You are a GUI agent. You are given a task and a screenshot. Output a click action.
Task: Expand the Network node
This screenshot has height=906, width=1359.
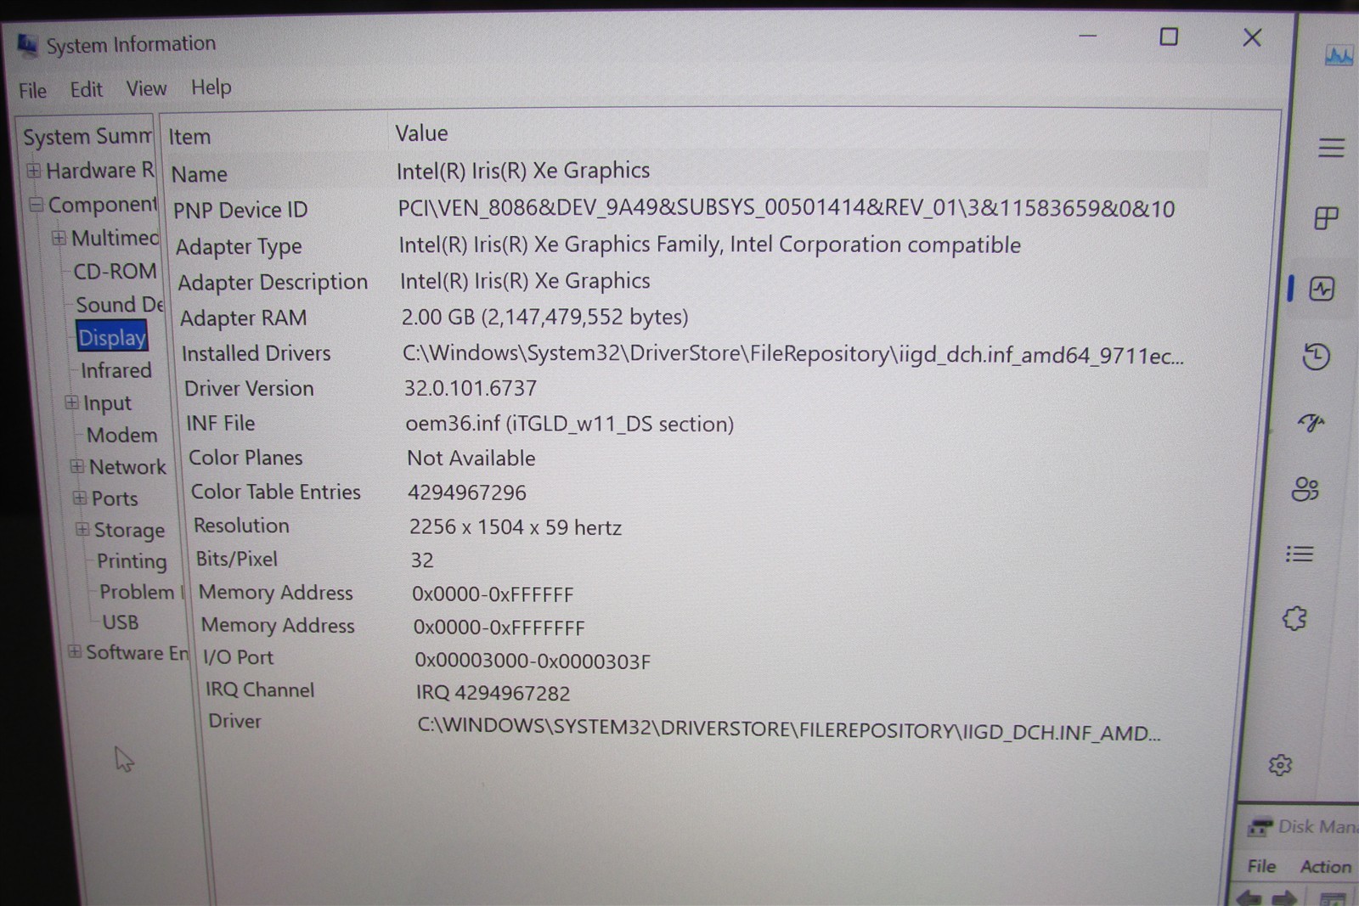(x=77, y=466)
